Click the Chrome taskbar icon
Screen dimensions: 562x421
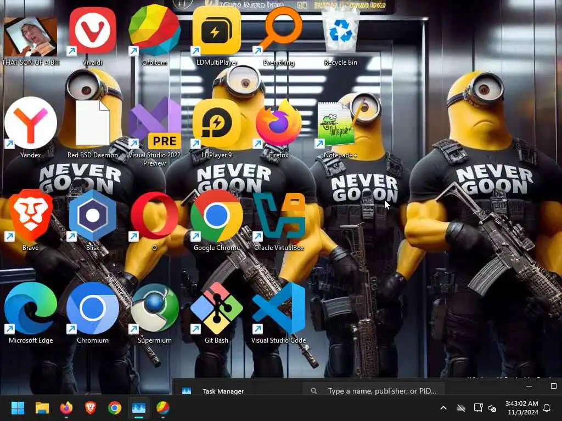(115, 408)
